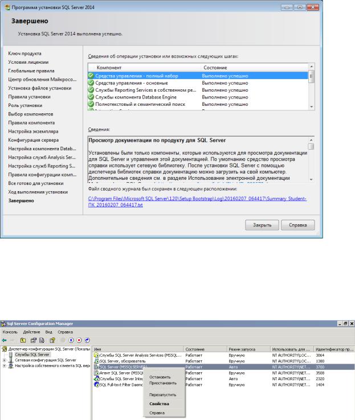355x420 pixels.
Task: Click the Integration Services row service icon
Action: 96,379
